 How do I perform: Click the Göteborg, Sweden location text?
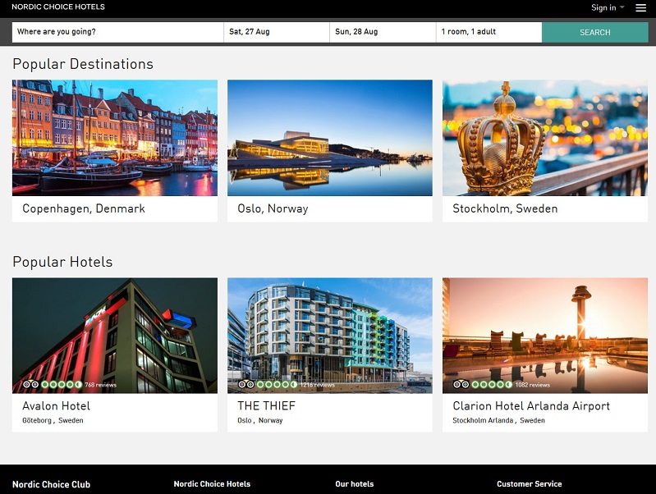click(x=53, y=420)
